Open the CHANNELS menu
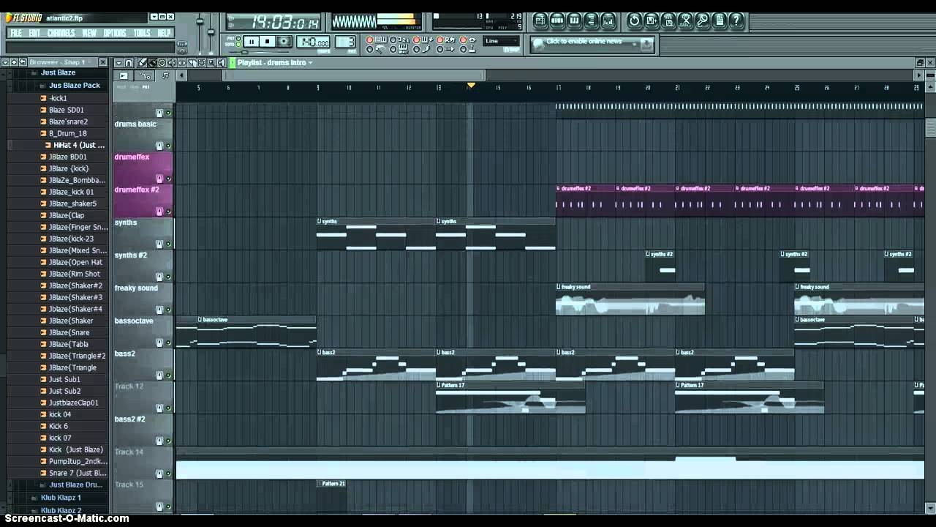This screenshot has height=527, width=936. 61,33
